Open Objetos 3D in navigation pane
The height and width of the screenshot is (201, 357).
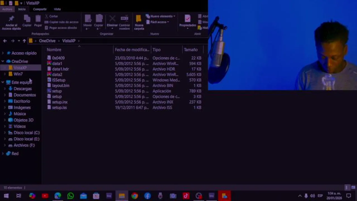[23, 120]
